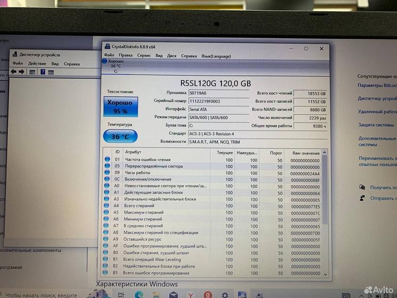Click the host reads value 18553 GB
This screenshot has height=298, width=397.
click(x=310, y=94)
